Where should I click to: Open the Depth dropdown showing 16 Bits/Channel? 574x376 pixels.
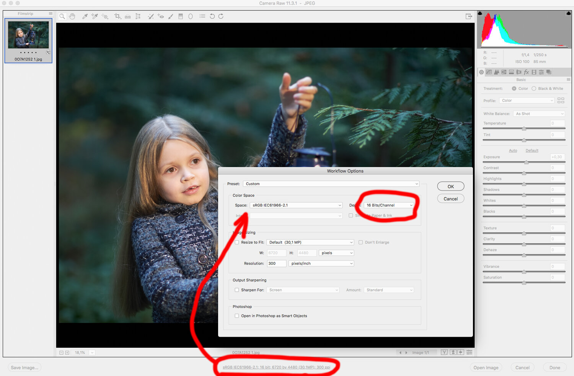388,205
